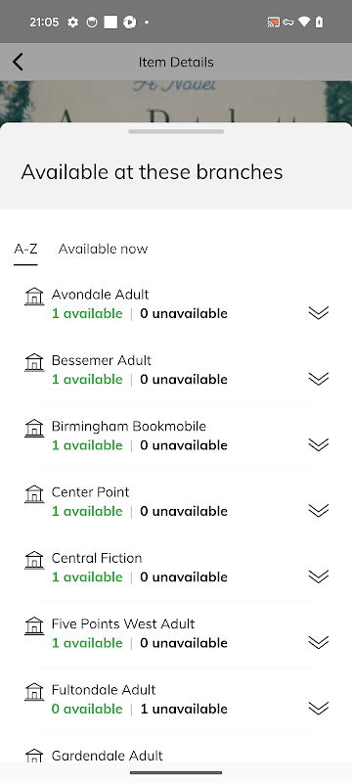Image resolution: width=352 pixels, height=783 pixels.
Task: Click the building icon for Birmingham Bookmobile
Action: (x=34, y=428)
